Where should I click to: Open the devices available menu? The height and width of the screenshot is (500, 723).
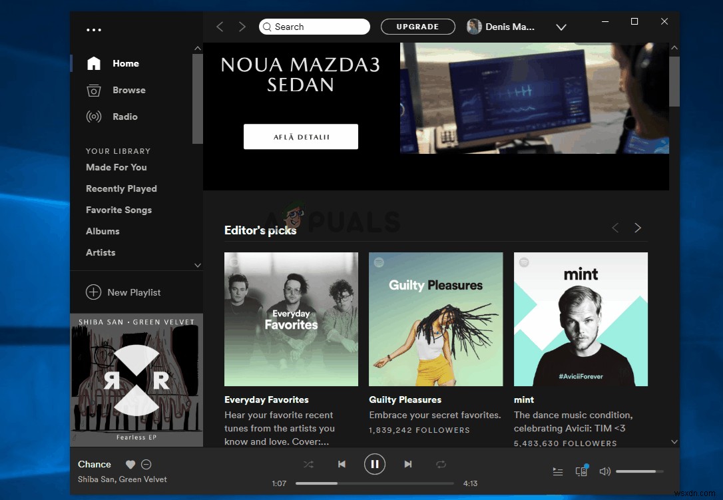point(581,471)
